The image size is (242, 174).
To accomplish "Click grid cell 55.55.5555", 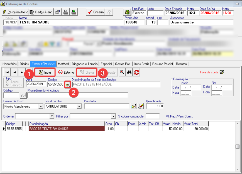I will tap(14, 129).
